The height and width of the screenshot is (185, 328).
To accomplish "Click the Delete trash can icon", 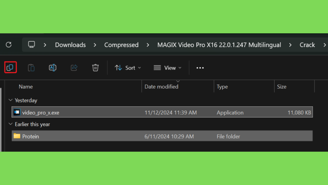I will coord(95,67).
